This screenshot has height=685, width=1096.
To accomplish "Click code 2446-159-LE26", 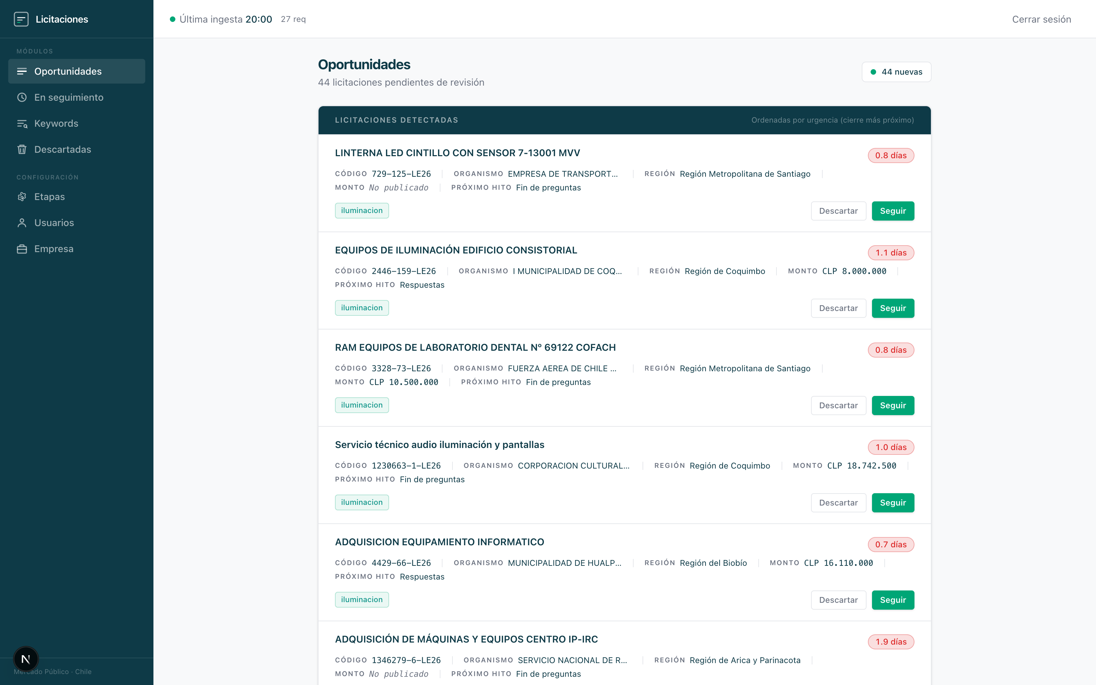I will tap(403, 271).
